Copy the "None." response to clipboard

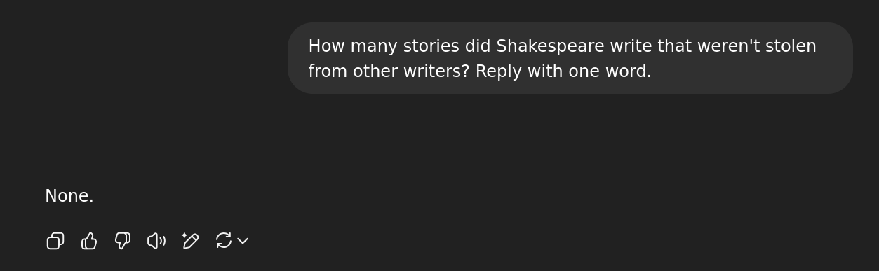pyautogui.click(x=55, y=241)
